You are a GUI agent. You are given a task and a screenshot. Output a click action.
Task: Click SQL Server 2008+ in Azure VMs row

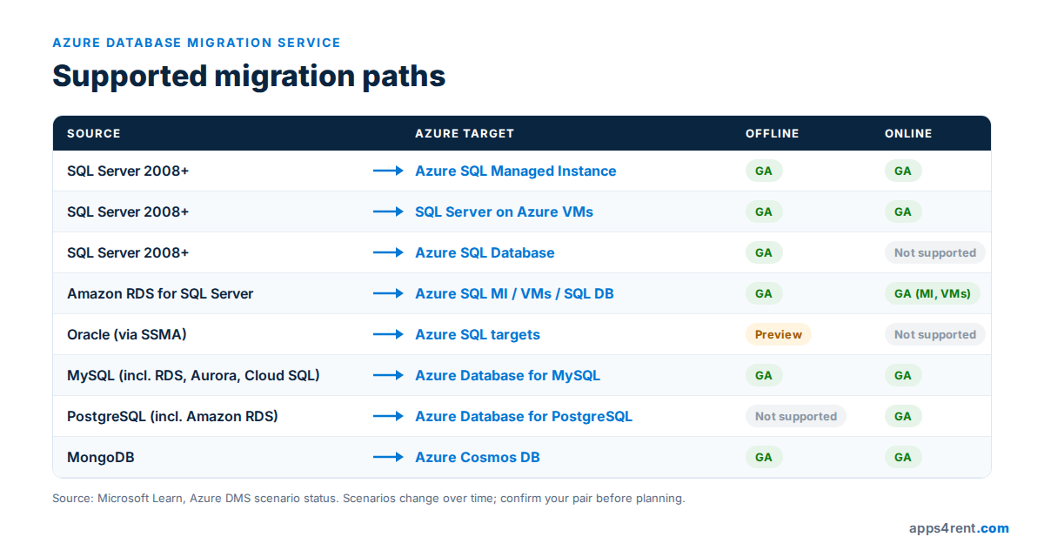coord(128,211)
